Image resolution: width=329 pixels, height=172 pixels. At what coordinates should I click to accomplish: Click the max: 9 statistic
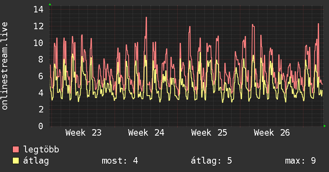coord(300,161)
